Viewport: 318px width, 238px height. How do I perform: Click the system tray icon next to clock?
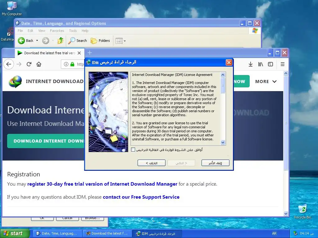click(295, 234)
